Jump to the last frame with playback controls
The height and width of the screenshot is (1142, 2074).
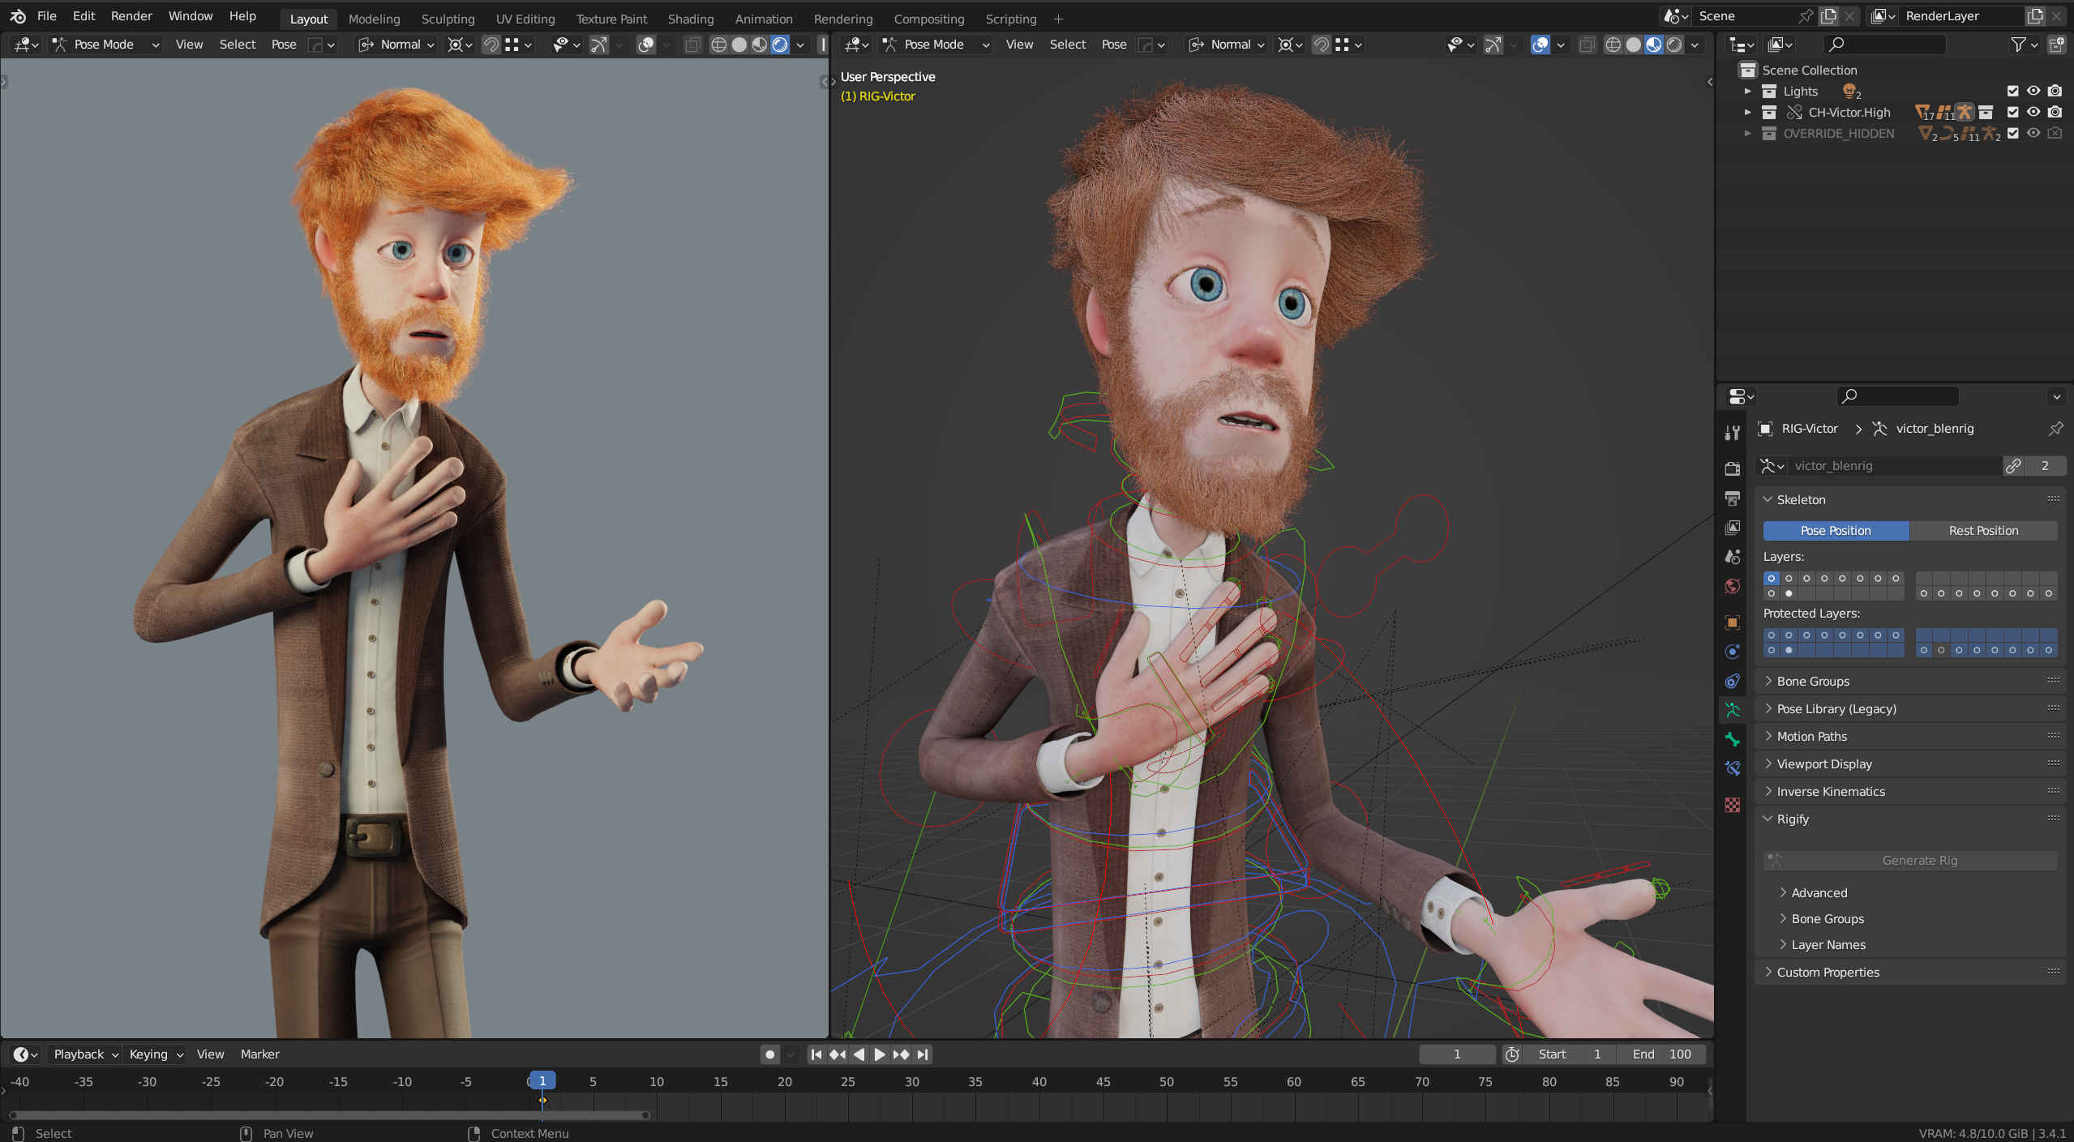pyautogui.click(x=923, y=1054)
